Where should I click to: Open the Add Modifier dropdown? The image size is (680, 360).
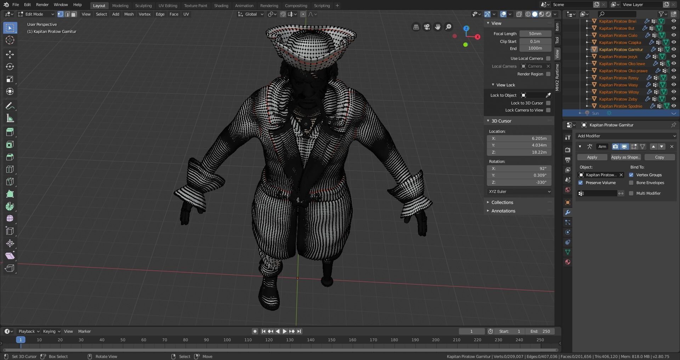tap(626, 136)
